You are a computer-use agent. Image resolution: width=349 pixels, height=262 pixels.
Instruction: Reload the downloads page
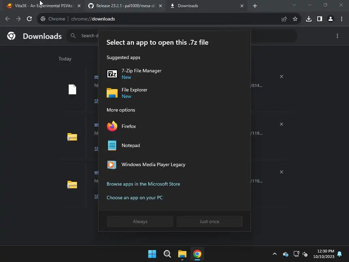click(29, 19)
